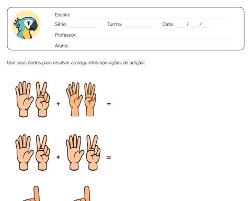
Task: Click the day blank after Data
Action: pos(180,27)
